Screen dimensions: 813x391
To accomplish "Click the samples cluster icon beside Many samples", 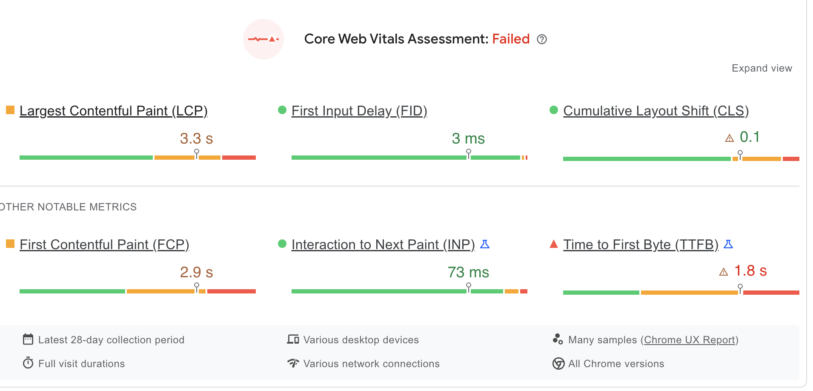I will [x=558, y=339].
